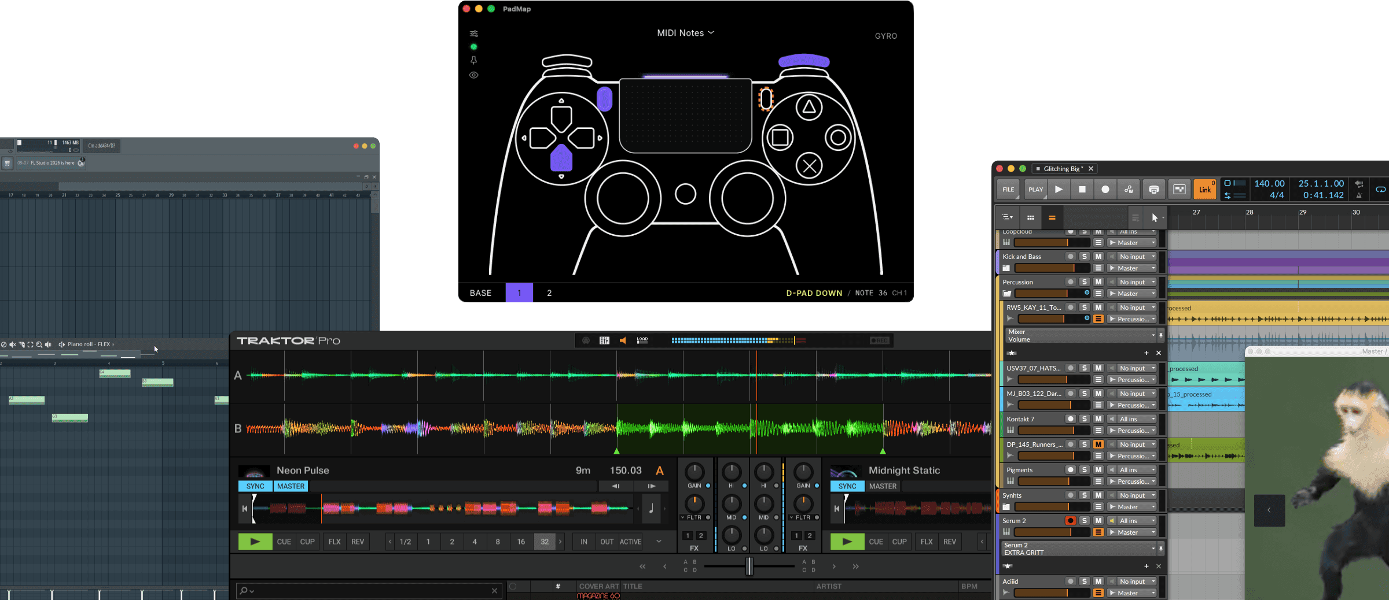Open Kick and Bass input dropdown

point(1136,257)
